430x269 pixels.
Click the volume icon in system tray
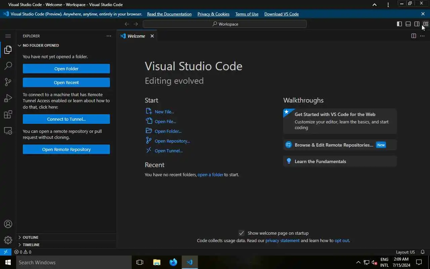tap(375, 262)
